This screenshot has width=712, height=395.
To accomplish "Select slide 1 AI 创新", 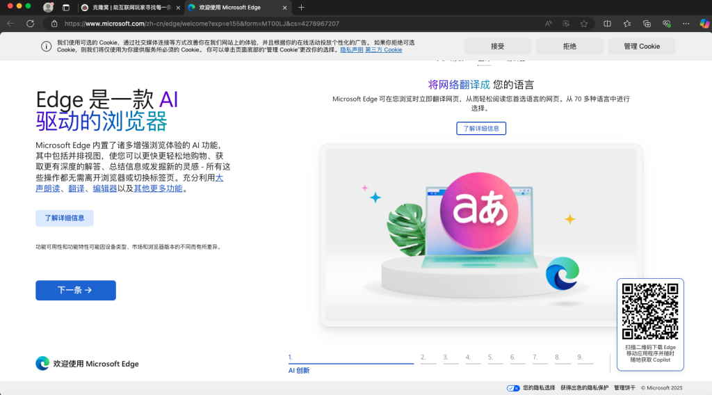I will pyautogui.click(x=350, y=364).
